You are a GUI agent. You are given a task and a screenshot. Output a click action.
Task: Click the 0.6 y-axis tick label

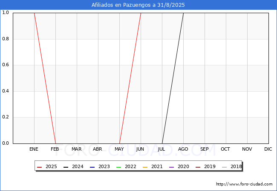[x=6, y=65]
